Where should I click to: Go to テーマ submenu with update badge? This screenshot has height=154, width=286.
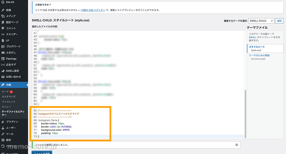(7, 92)
